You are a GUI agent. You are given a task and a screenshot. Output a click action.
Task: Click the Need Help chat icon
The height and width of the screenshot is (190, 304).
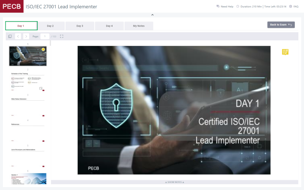[218, 7]
